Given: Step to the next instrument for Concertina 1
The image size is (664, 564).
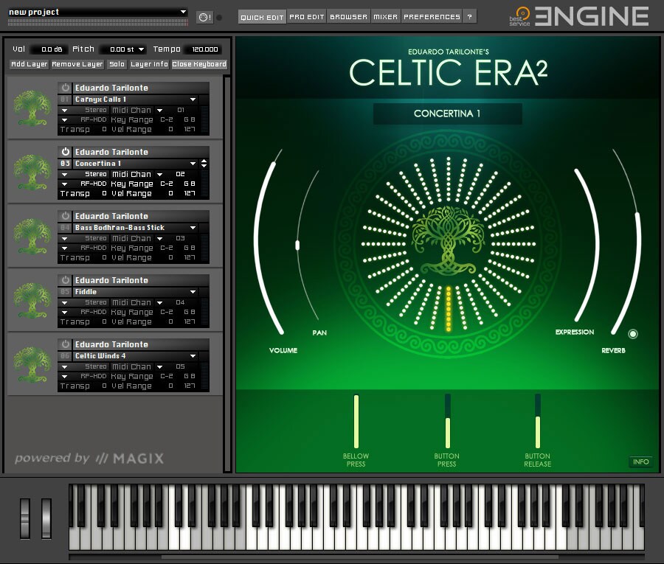Looking at the screenshot, I should coord(204,166).
